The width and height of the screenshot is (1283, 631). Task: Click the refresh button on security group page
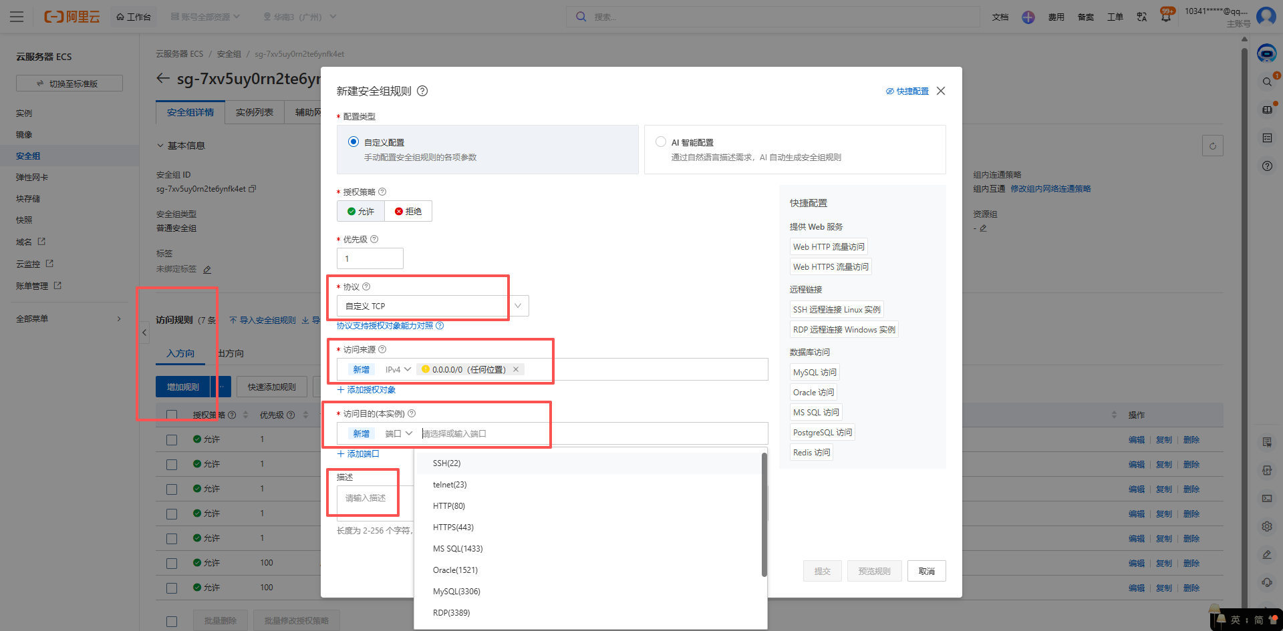click(x=1212, y=146)
